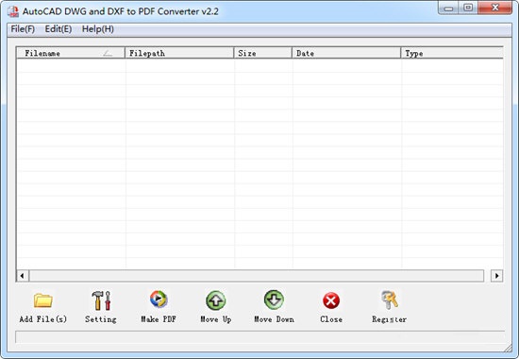
Task: Start conversion with Make PDF icon
Action: click(159, 299)
